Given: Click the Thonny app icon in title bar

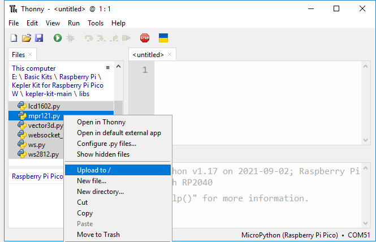Looking at the screenshot, I should click(x=14, y=9).
